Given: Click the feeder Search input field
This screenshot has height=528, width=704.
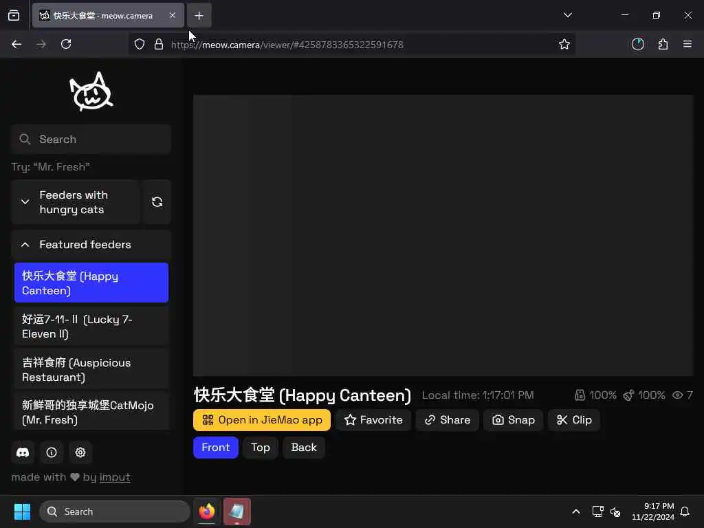Looking at the screenshot, I should (91, 139).
